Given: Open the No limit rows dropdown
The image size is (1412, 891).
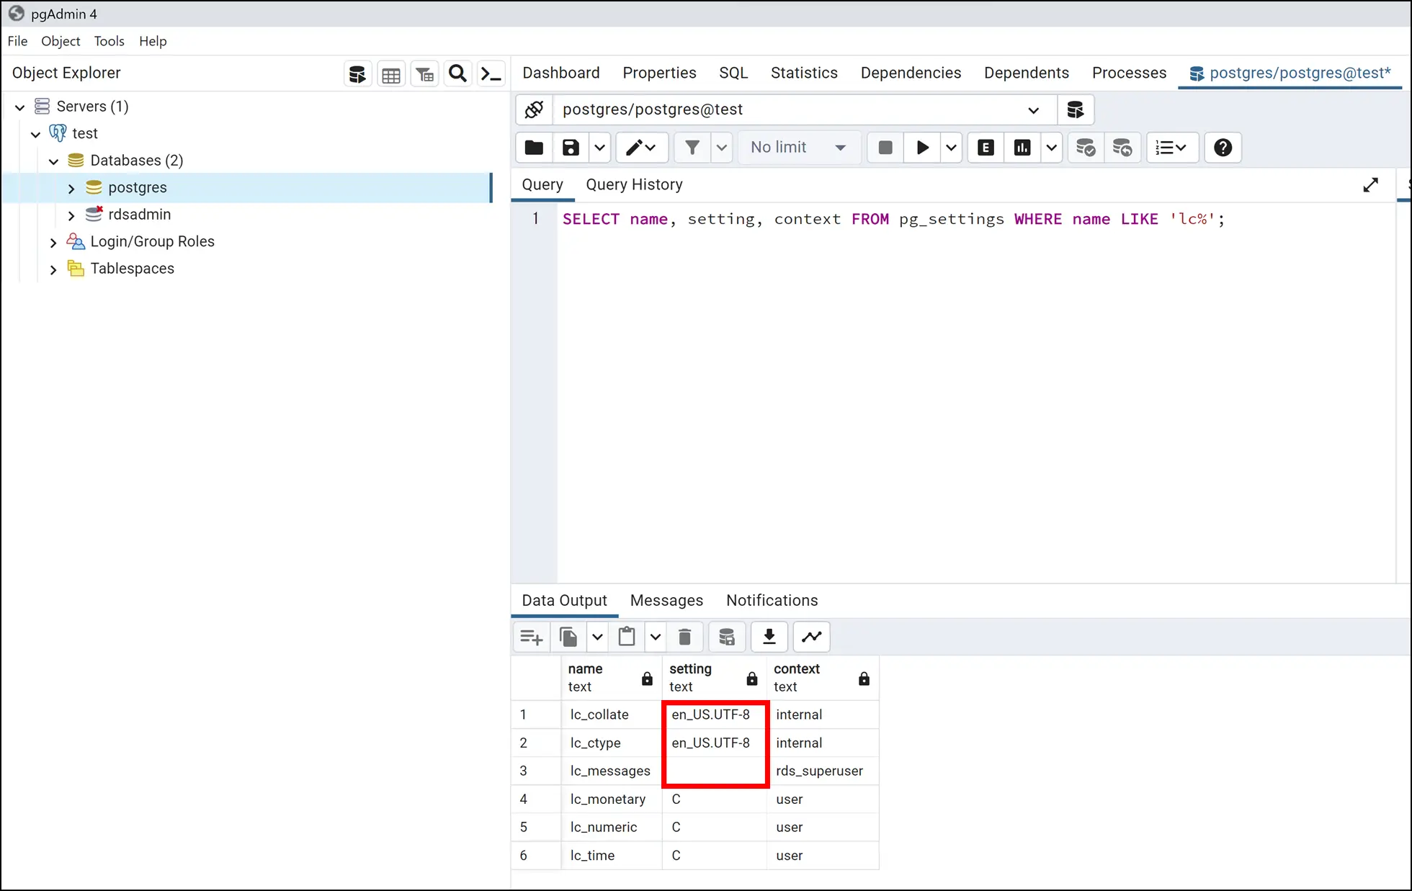Looking at the screenshot, I should click(798, 148).
